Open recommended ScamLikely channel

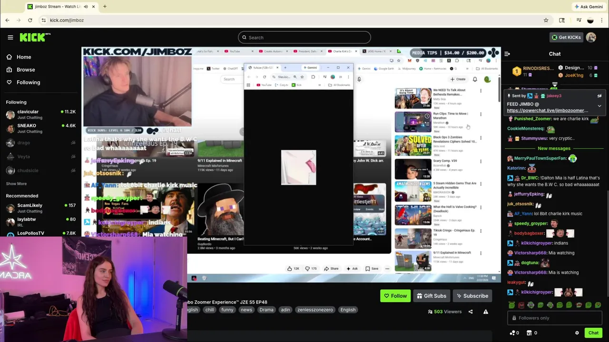tap(40, 208)
